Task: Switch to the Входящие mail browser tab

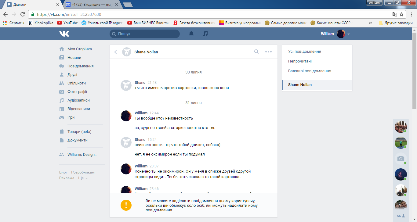Action: (92, 4)
